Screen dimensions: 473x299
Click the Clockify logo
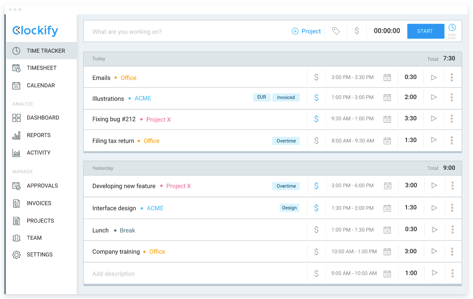pyautogui.click(x=35, y=31)
